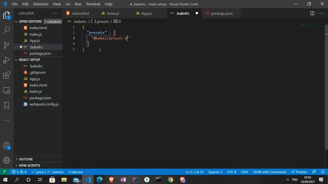This screenshot has height=184, width=328.
Task: Open Windows Start menu
Action: [5, 179]
